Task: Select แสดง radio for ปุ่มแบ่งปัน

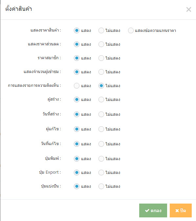Action: coord(77,186)
